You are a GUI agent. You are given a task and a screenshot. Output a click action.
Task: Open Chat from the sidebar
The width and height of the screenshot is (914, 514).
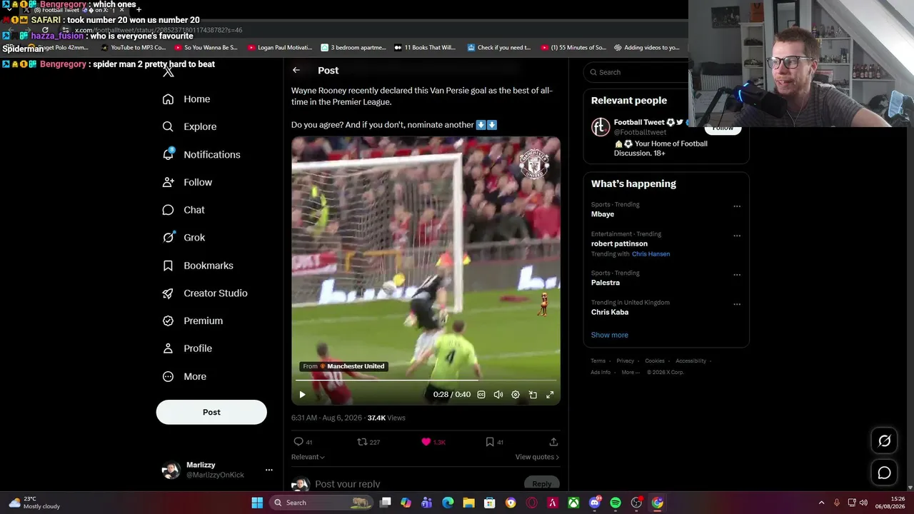[x=184, y=210]
